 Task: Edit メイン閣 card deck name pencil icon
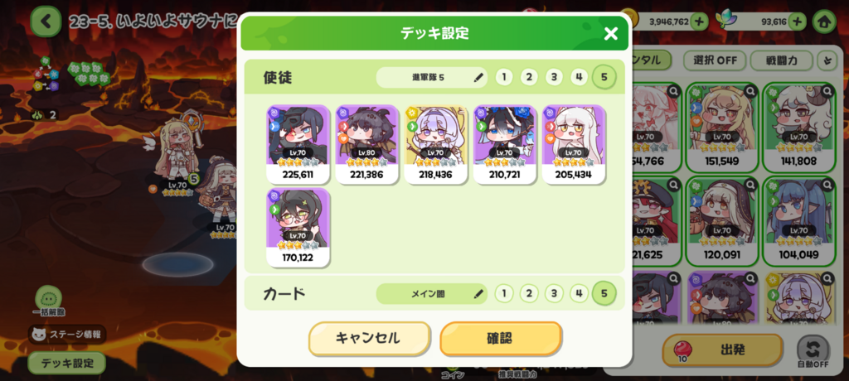(x=478, y=294)
